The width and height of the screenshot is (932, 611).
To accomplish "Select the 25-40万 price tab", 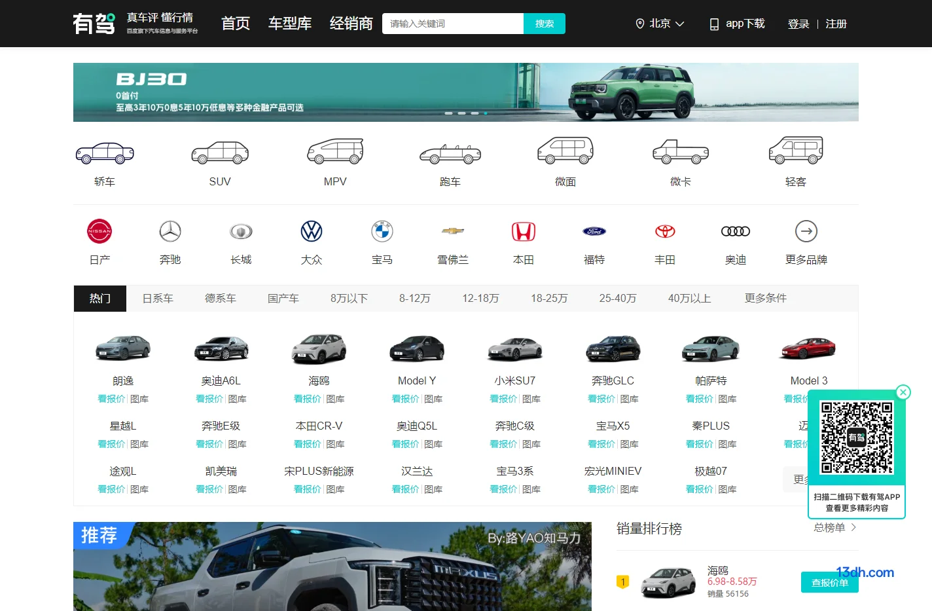I will [x=618, y=298].
